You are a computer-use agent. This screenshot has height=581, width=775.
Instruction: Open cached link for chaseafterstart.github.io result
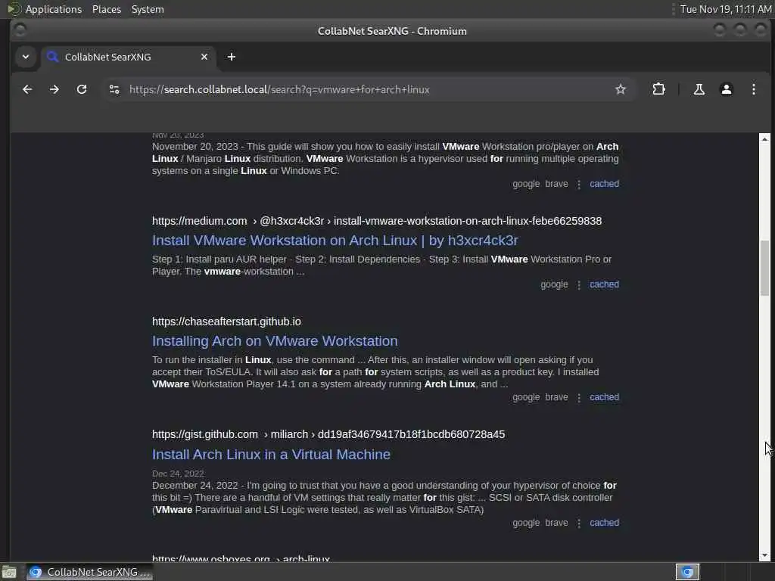tap(604, 397)
